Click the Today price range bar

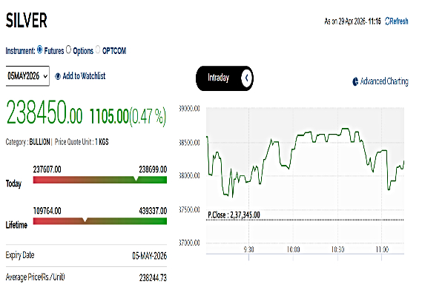100,180
